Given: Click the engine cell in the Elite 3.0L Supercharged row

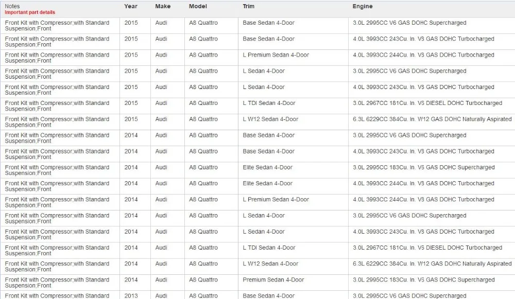Looking at the screenshot, I should (x=424, y=167).
